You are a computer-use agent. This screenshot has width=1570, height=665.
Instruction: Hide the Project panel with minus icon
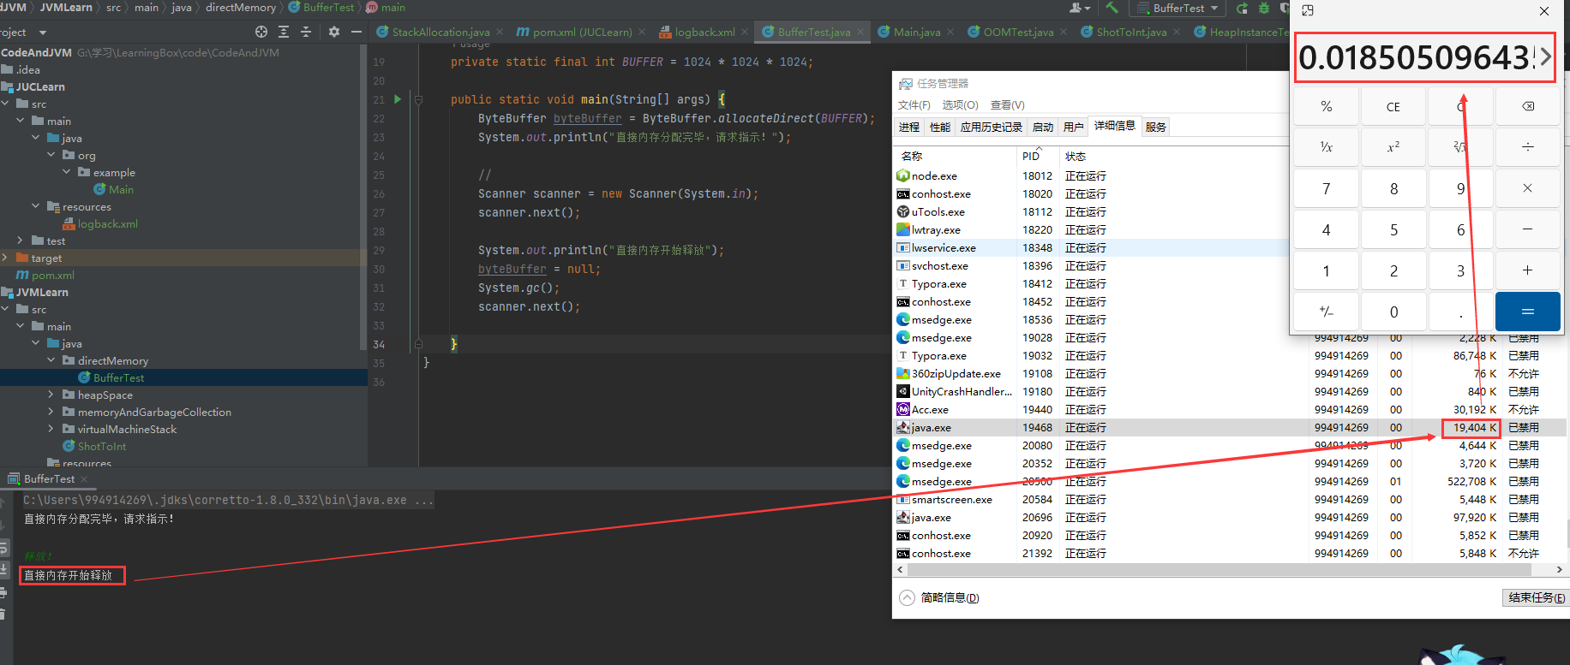click(357, 32)
